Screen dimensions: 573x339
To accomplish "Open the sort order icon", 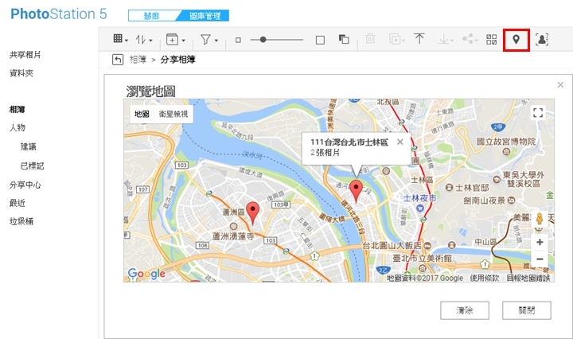I will (141, 39).
